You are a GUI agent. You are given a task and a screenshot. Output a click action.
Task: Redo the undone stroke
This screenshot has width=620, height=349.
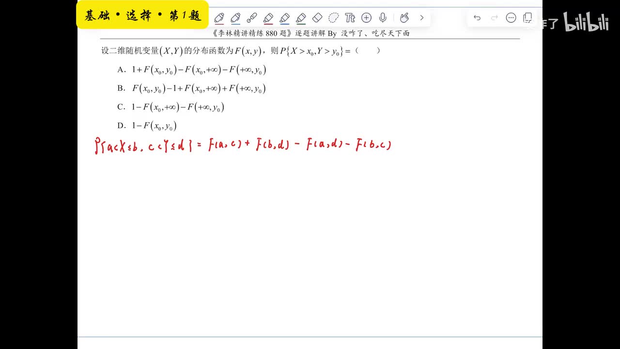(x=495, y=18)
